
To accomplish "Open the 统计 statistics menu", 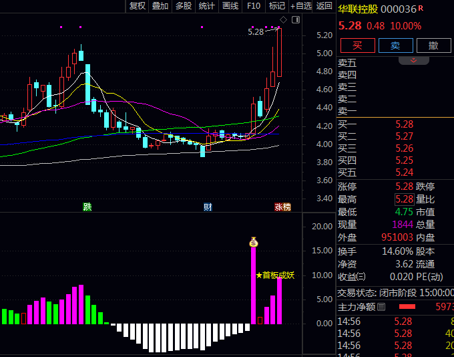I will [x=207, y=6].
